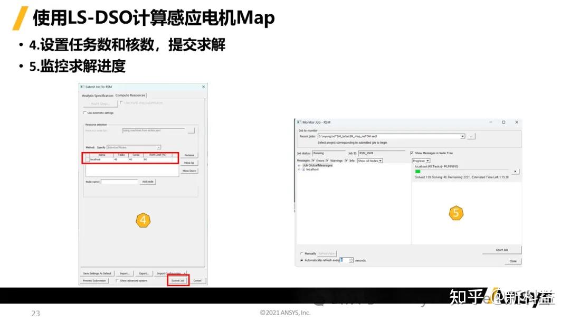Toggle the Errors messages checkbox
The width and height of the screenshot is (570, 321).
click(x=313, y=160)
